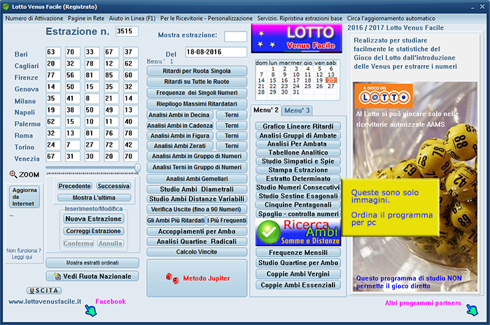Open Servizio. Ripristina estrazioni base menu
This screenshot has width=490, height=325.
coord(300,18)
